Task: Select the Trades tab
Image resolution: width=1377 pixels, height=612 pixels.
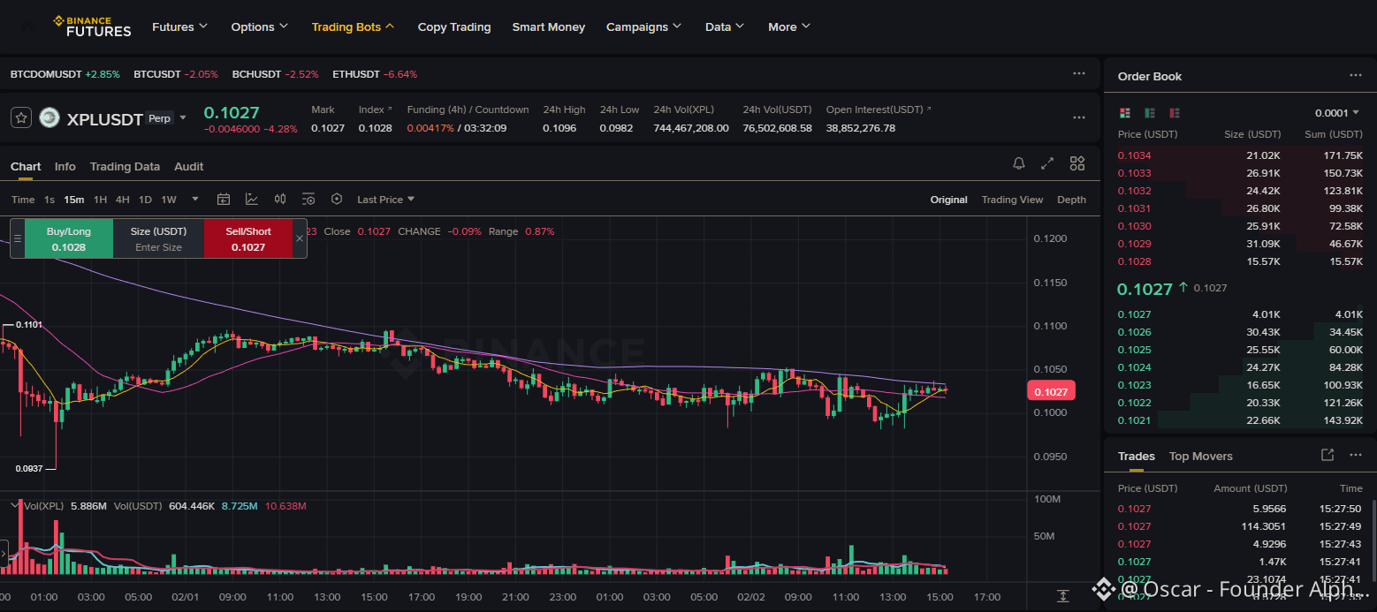Action: [1136, 456]
